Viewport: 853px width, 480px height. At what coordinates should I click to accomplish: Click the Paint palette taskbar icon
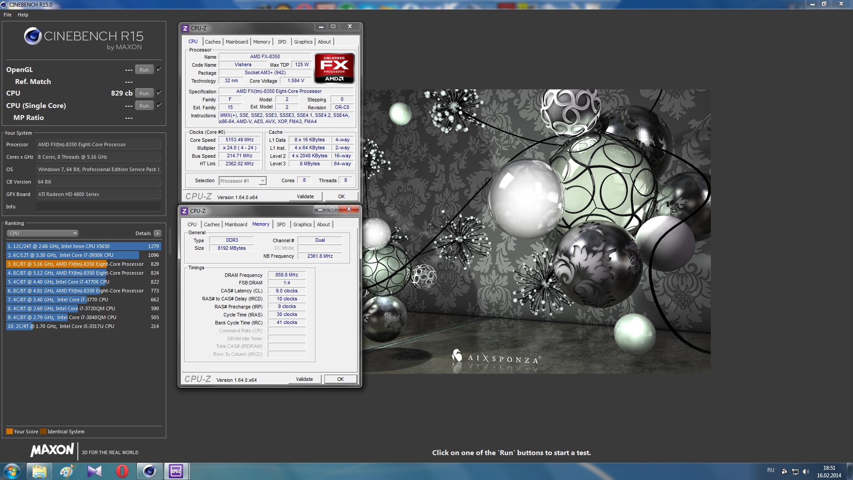67,471
